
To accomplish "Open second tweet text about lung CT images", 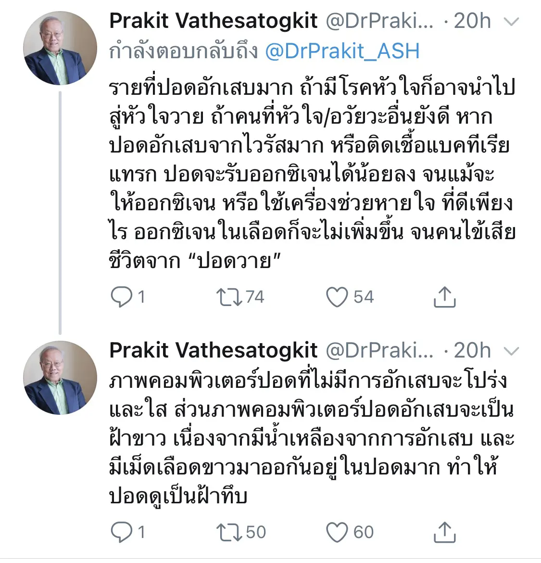I will click(x=312, y=438).
